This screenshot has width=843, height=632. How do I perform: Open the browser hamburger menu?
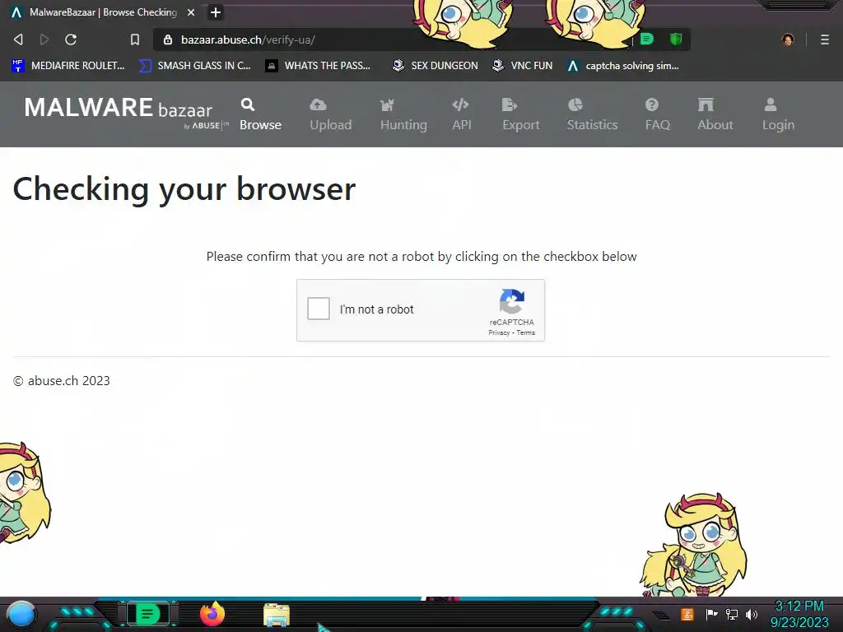(824, 39)
